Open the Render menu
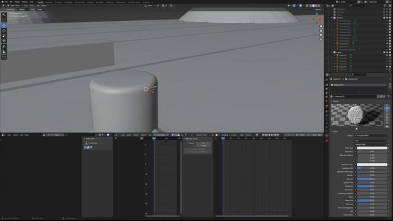Viewport: 393px width, 221px height. (17, 2)
